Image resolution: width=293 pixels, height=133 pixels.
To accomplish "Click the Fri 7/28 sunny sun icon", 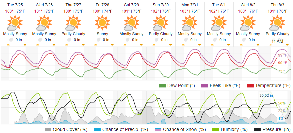I will 102,23.
